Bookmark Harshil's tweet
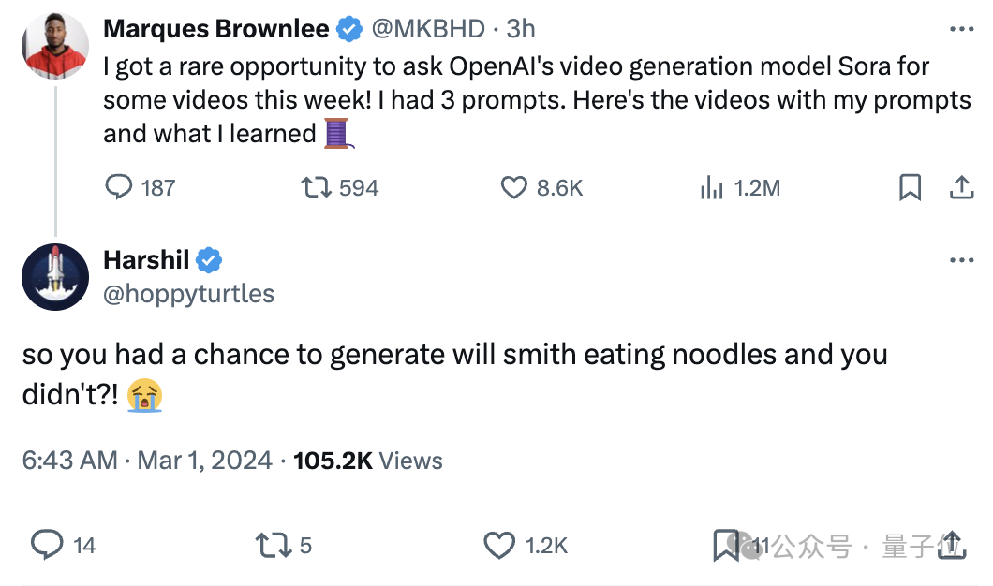Screen dimensions: 993x586 click(725, 544)
